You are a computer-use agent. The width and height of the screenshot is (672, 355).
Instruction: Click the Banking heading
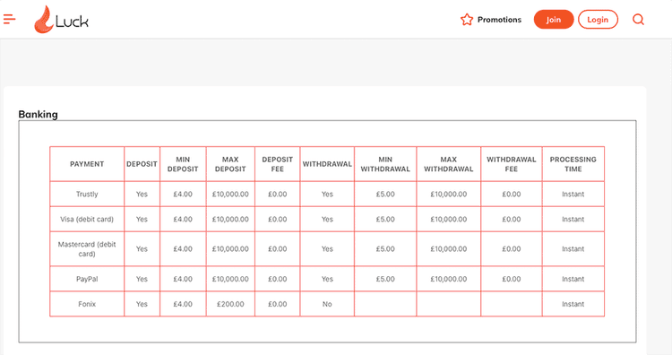(x=39, y=114)
